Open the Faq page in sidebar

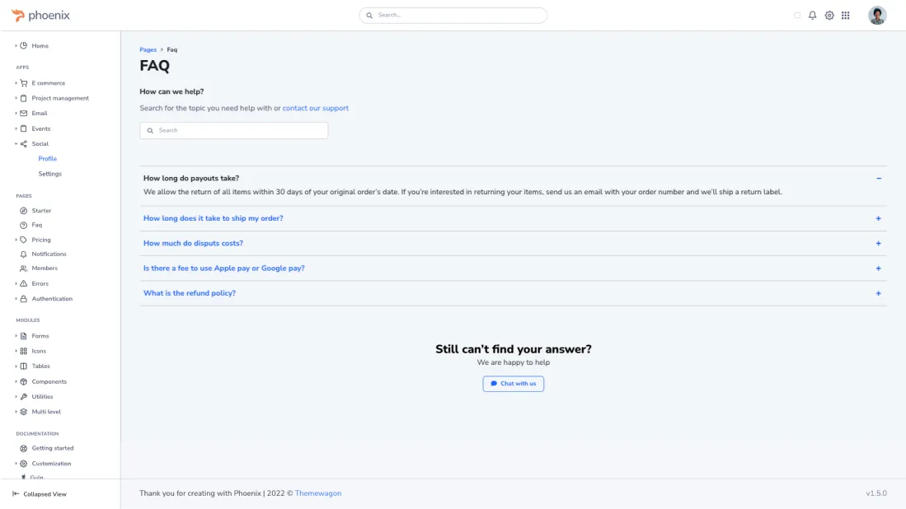(36, 225)
